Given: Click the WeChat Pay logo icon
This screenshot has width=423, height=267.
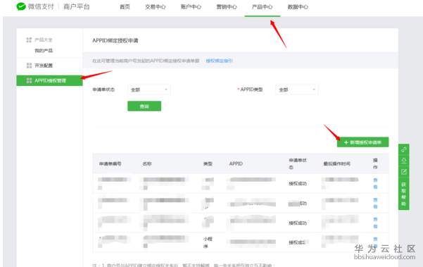Looking at the screenshot, I should click(x=21, y=6).
